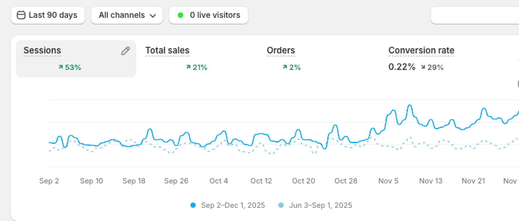Switch to the Orders metric

pyautogui.click(x=281, y=50)
